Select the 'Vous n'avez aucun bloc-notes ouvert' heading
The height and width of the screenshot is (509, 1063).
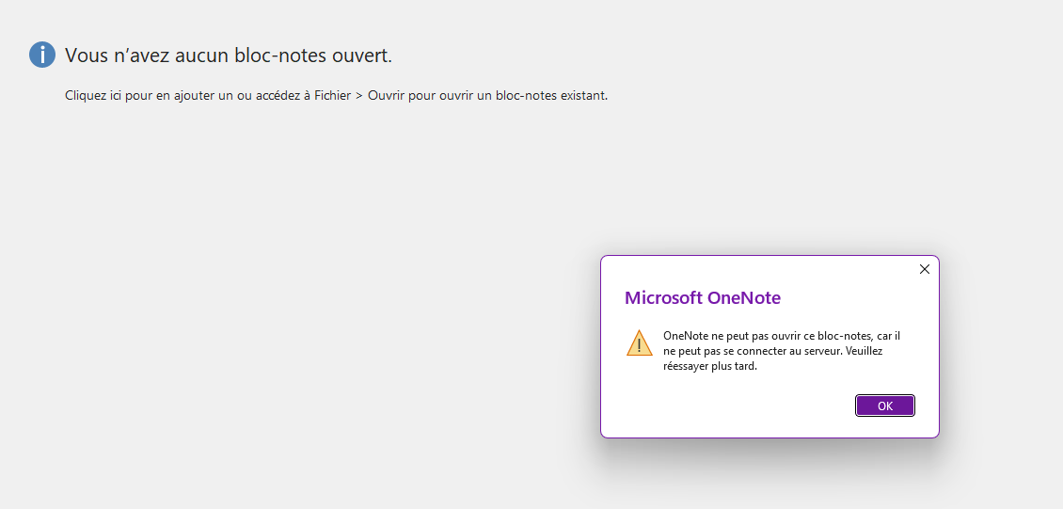click(x=229, y=56)
